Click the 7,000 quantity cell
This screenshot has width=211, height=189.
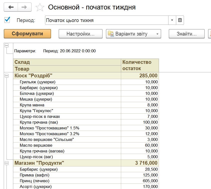coord(140,116)
